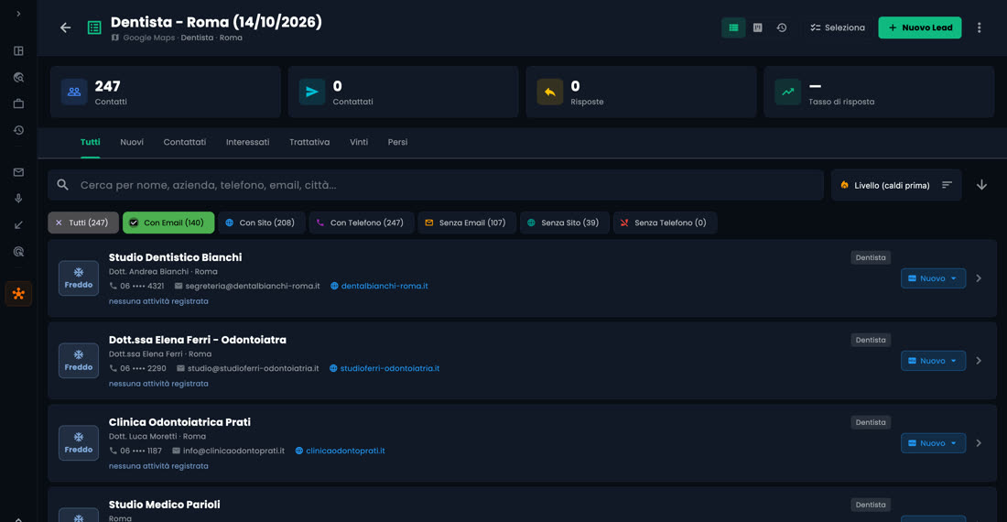Open the three-dot more options menu
The image size is (1007, 522).
[980, 27]
